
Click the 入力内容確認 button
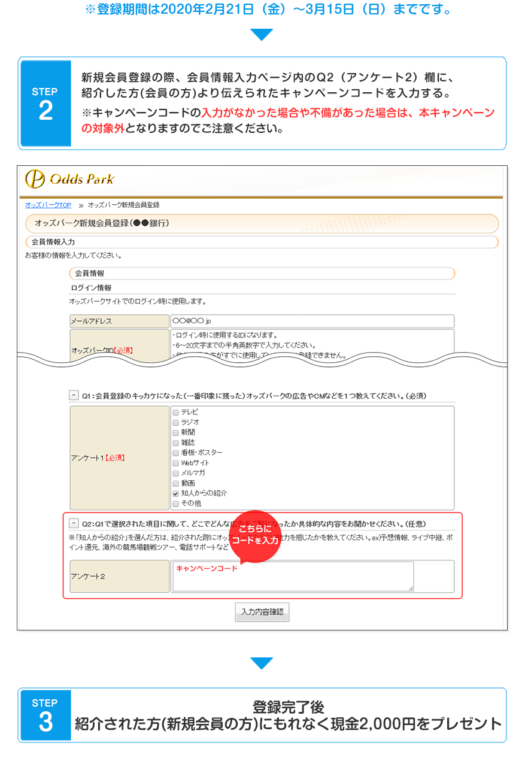(262, 612)
